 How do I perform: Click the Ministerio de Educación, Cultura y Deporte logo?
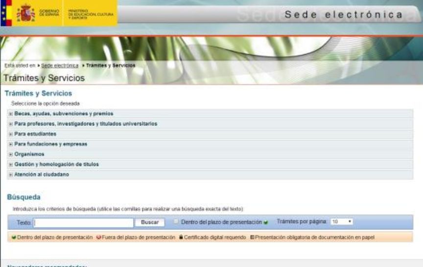tap(91, 14)
